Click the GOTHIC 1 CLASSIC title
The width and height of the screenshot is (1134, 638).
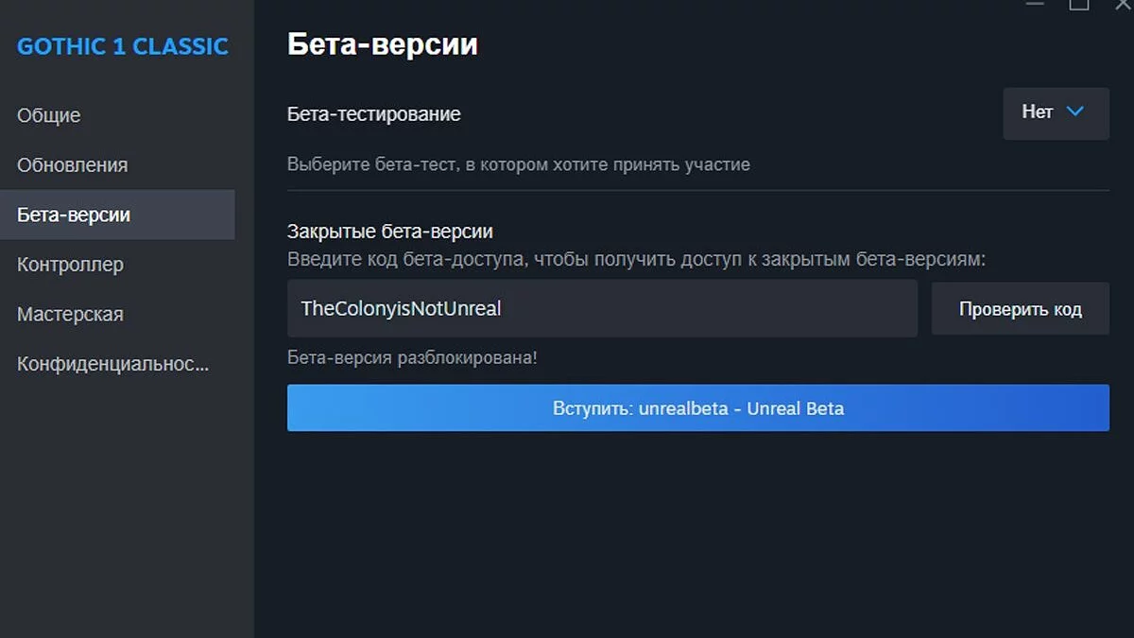123,46
